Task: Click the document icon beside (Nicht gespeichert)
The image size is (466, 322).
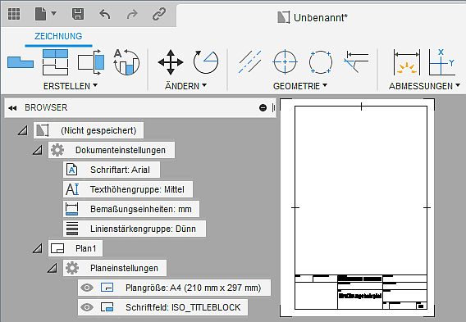Action: [42, 130]
